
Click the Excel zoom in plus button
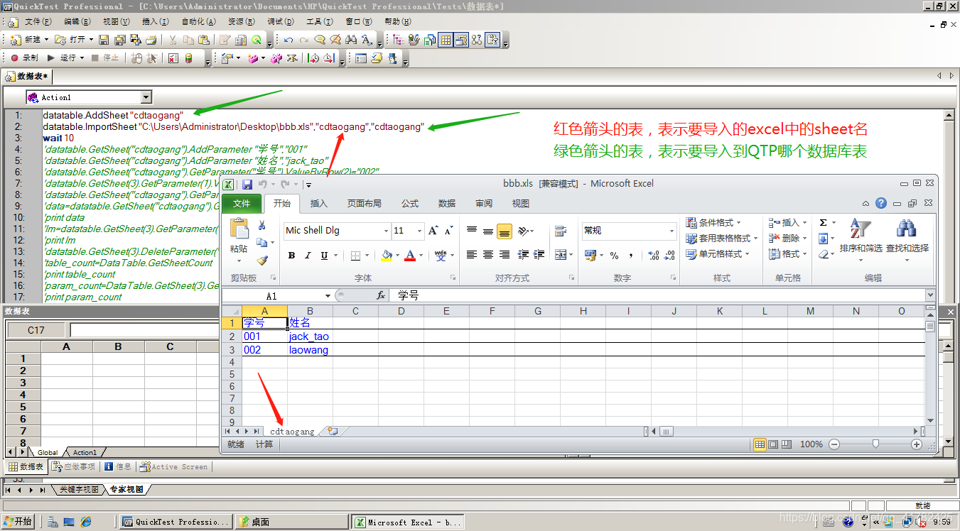pos(917,444)
